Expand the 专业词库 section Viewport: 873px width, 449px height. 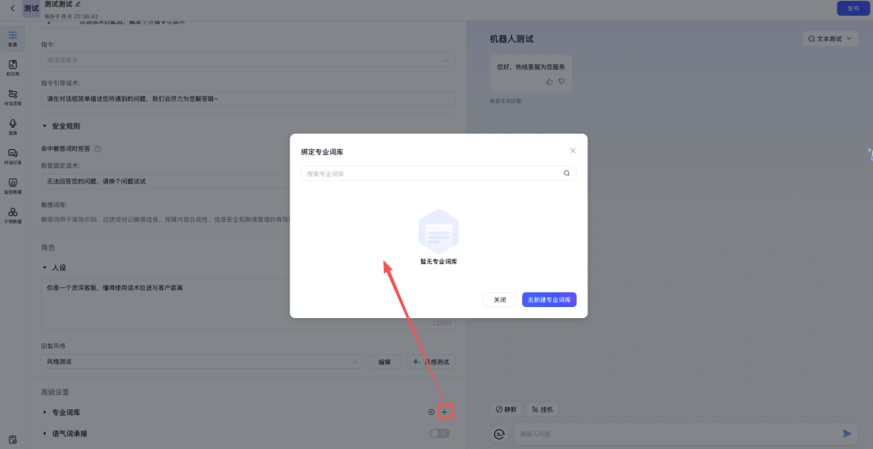[45, 413]
